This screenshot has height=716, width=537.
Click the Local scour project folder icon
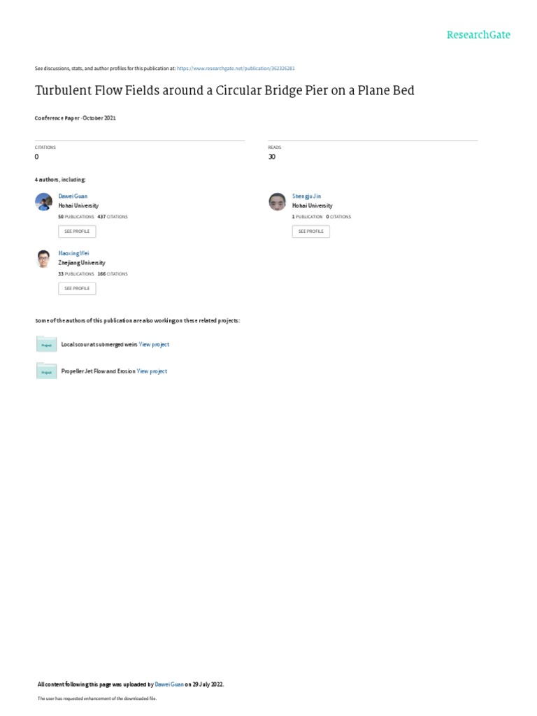[x=46, y=344]
